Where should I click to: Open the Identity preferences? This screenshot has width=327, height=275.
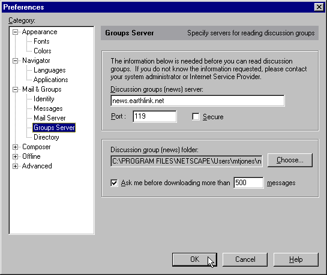[44, 99]
